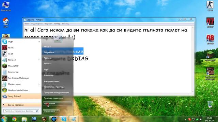This screenshot has width=218, height=122.
Task: Open Google Chrome from the taskbar
Action: pyautogui.click(x=14, y=119)
